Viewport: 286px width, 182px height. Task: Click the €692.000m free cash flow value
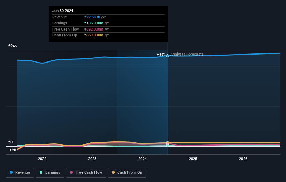(94, 29)
